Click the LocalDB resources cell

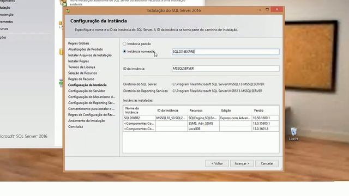[203, 129]
